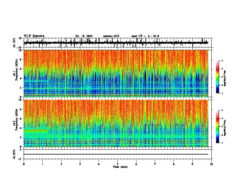Image resolution: width=238 pixels, height=184 pixels.
Task: Click inside the ch.1 spectrogram panel
Action: 116,73
